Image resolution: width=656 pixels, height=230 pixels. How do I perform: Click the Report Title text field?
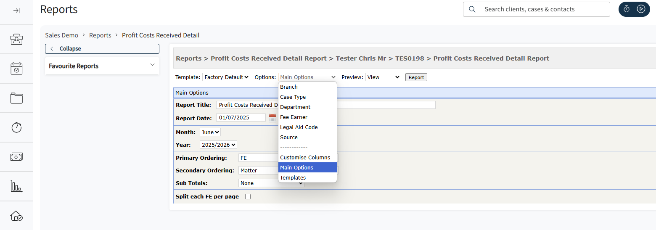pyautogui.click(x=326, y=105)
